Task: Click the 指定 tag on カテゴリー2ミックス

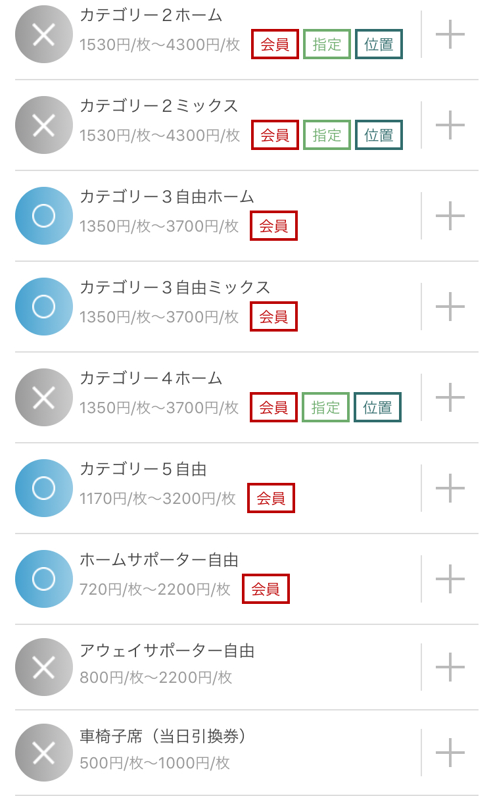Action: pos(327,135)
